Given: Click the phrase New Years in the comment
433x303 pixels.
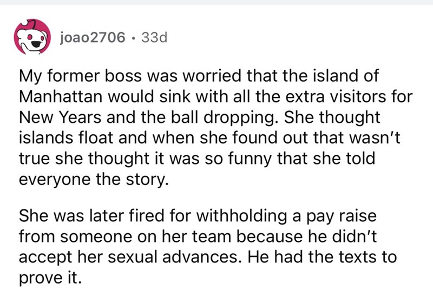Looking at the screenshot, I should click(x=60, y=117).
